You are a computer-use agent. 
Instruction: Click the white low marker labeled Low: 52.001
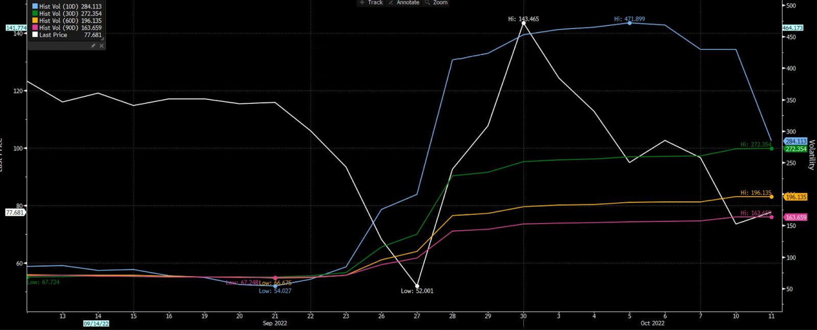417,286
